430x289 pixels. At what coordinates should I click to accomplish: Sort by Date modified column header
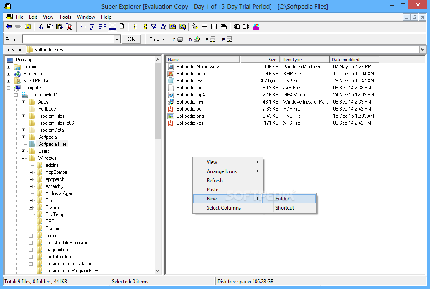pyautogui.click(x=354, y=60)
